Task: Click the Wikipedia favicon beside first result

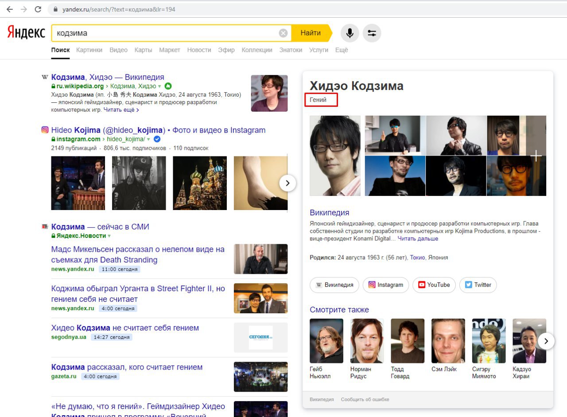Action: [45, 77]
